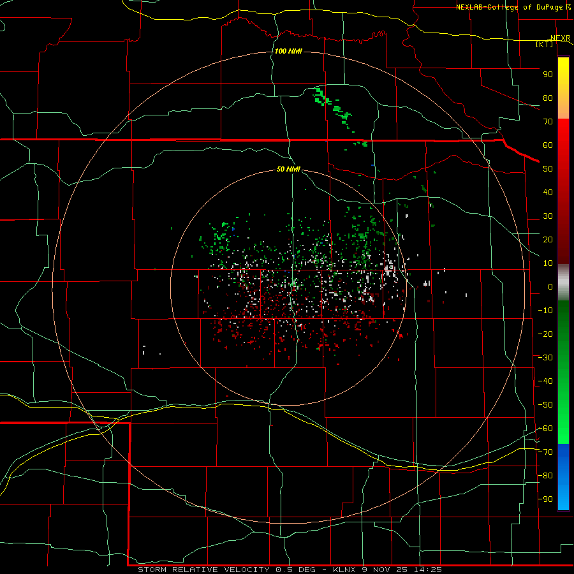574x574 pixels.
Task: Select the -10 value on the velocity scale
Action: pos(545,311)
